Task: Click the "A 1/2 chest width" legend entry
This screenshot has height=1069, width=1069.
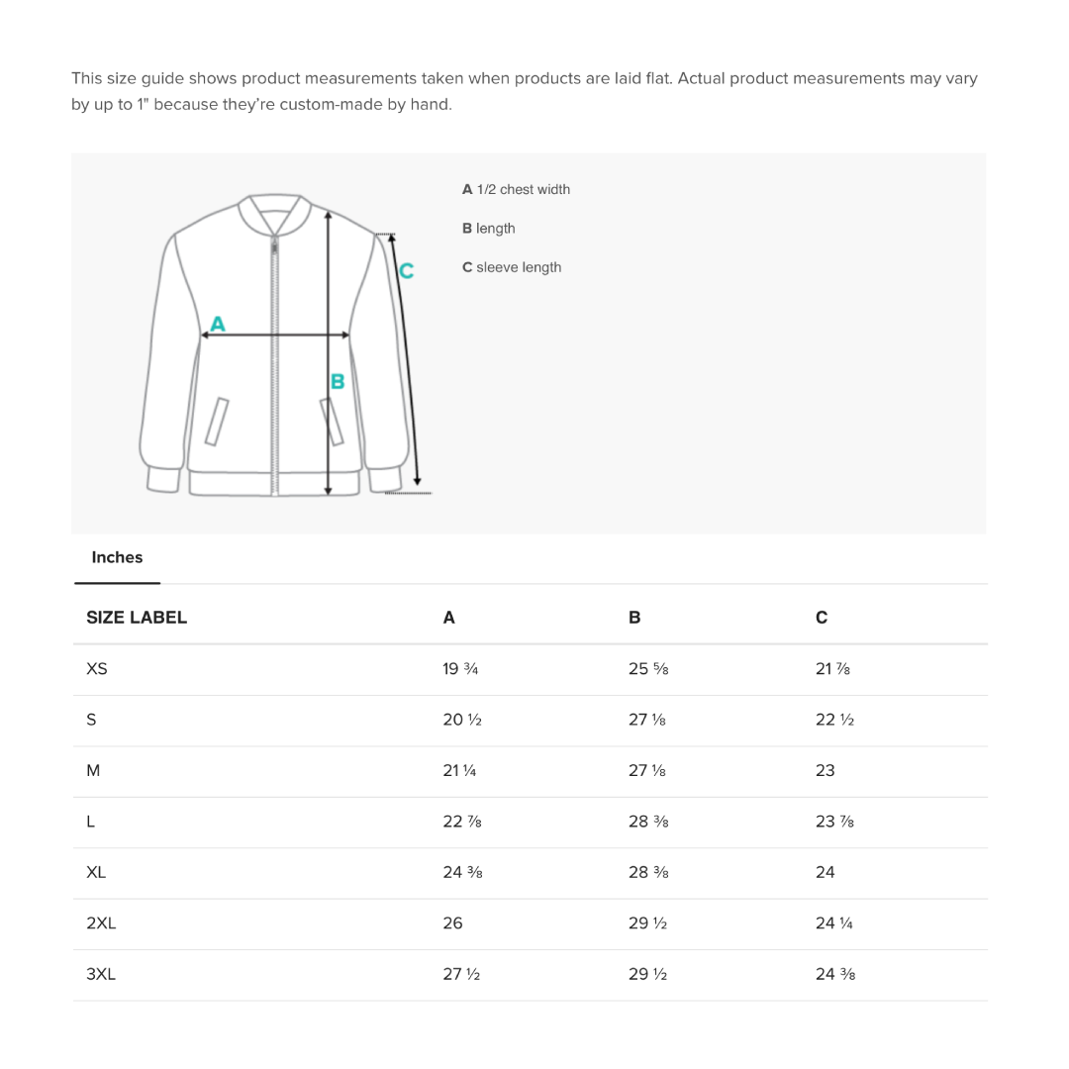Action: (x=516, y=189)
